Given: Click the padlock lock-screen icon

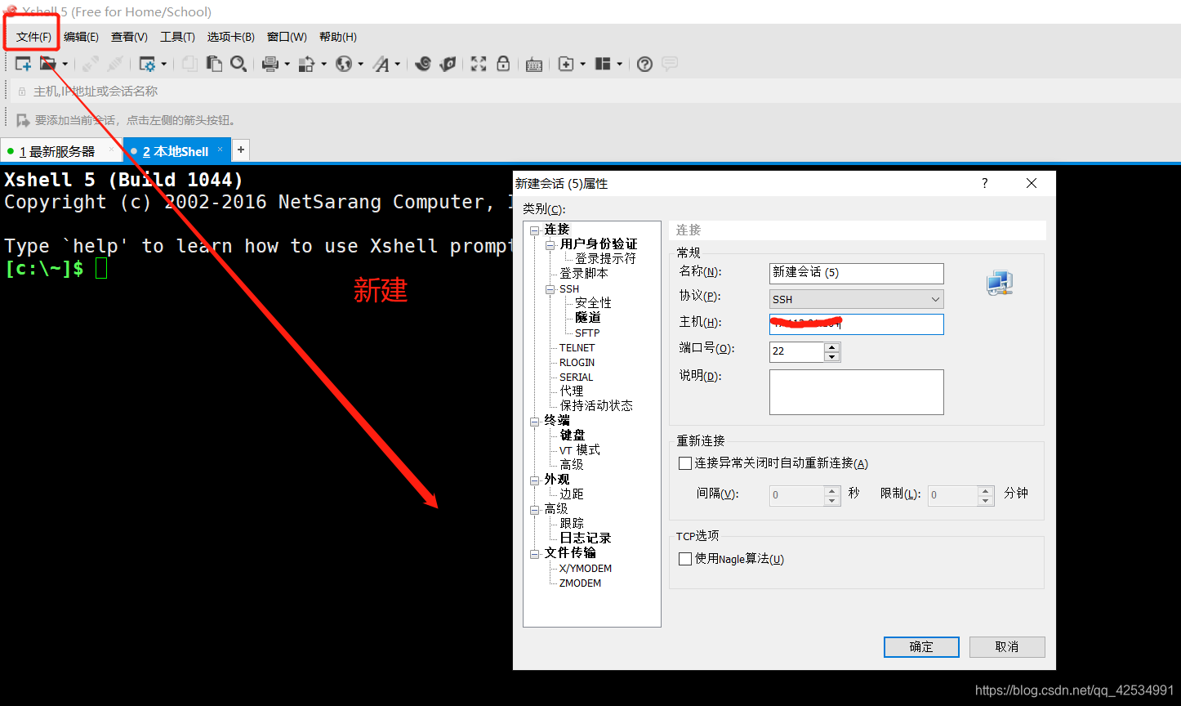Looking at the screenshot, I should click(x=503, y=64).
